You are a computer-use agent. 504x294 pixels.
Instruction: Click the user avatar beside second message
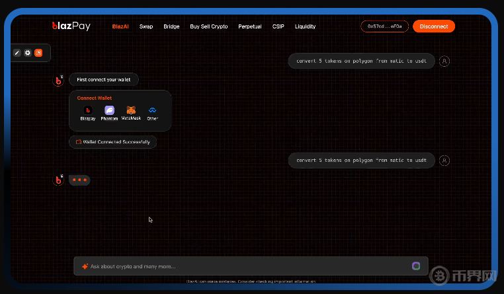tap(444, 160)
